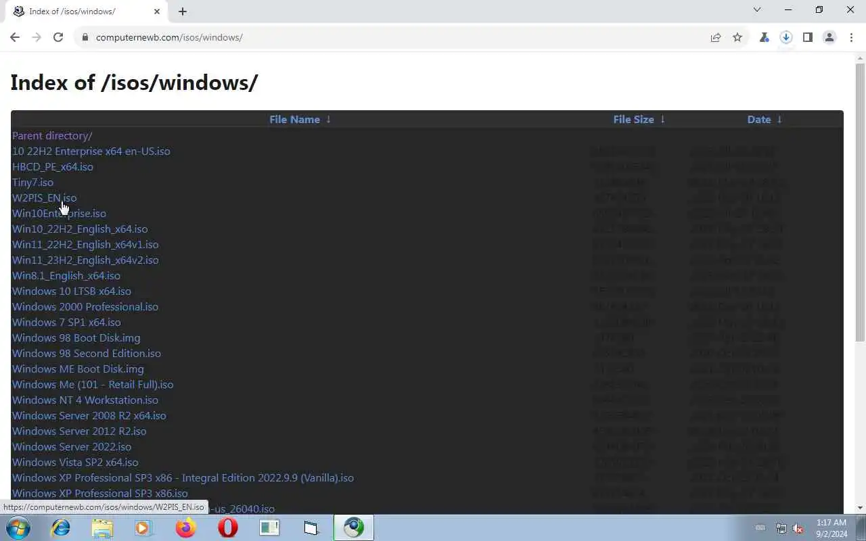The height and width of the screenshot is (541, 866).
Task: Click Windows 98 Boot Disk.img
Action: (x=76, y=337)
